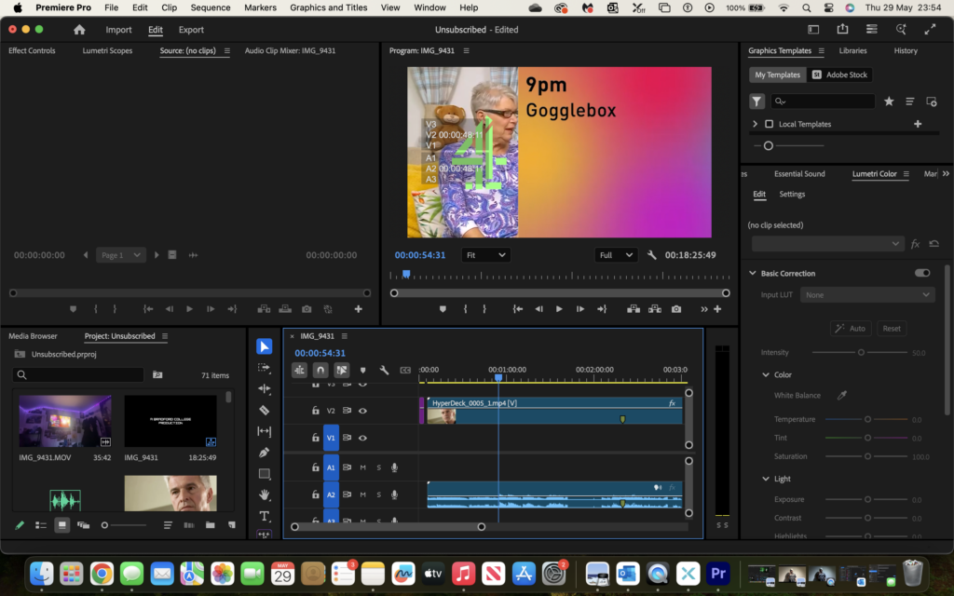Open the Input LUT dropdown
Image resolution: width=954 pixels, height=596 pixels.
click(x=867, y=295)
